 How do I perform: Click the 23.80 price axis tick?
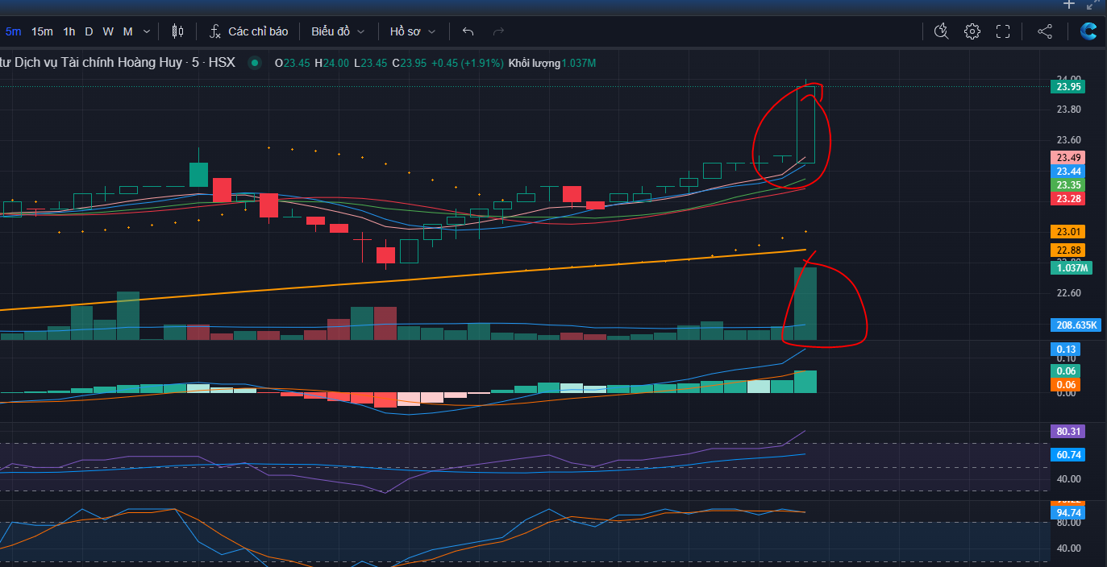pyautogui.click(x=1069, y=110)
